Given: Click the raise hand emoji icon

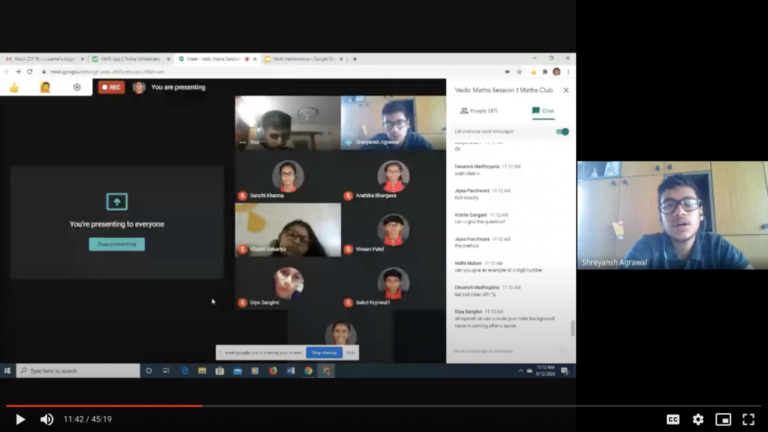Looking at the screenshot, I should 45,87.
